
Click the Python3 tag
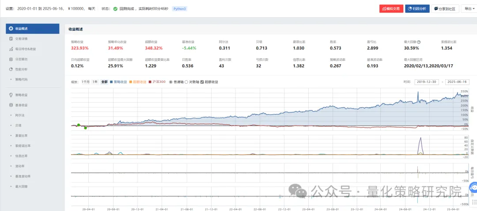[179, 9]
